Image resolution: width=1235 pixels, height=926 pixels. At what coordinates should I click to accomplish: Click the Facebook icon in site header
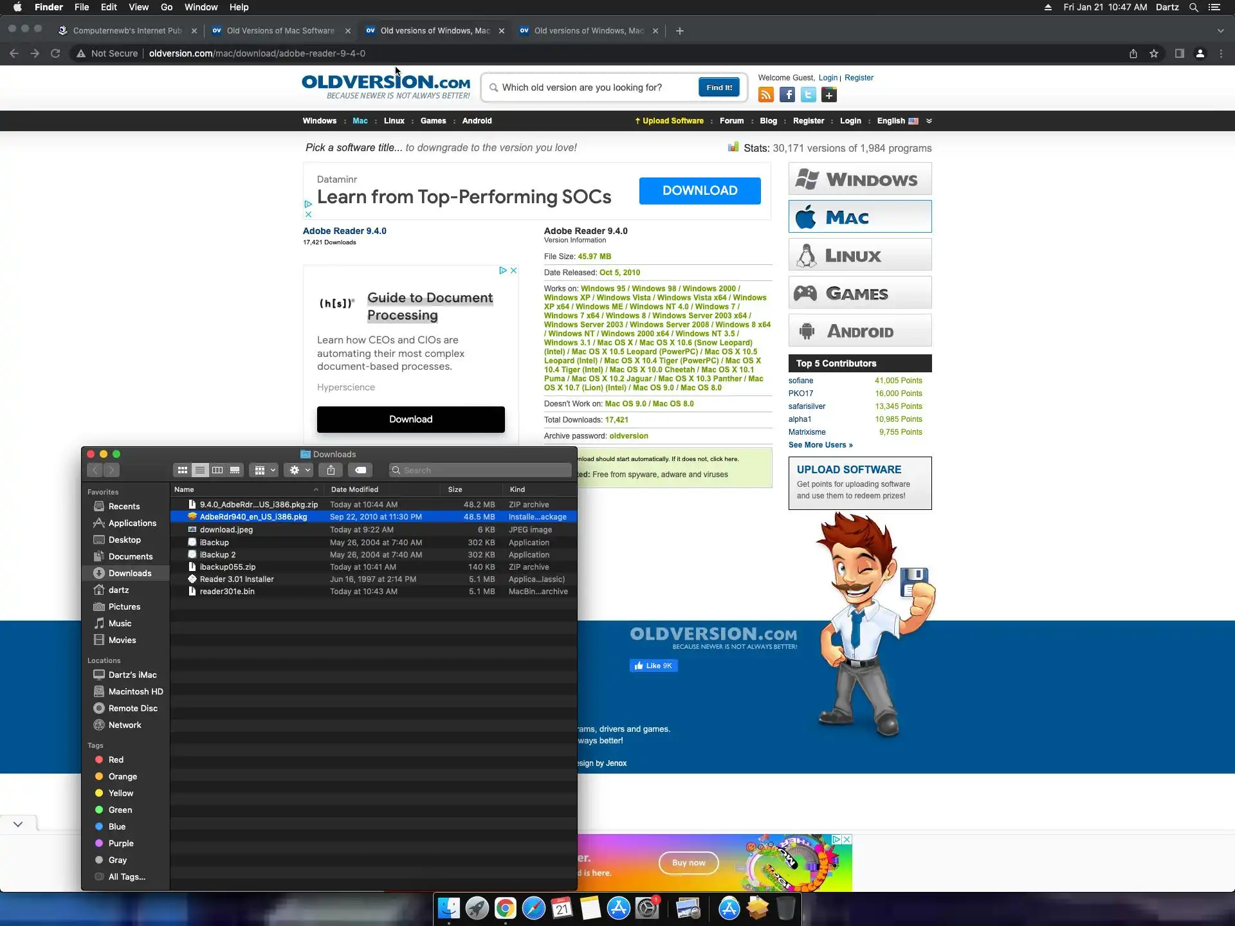787,95
